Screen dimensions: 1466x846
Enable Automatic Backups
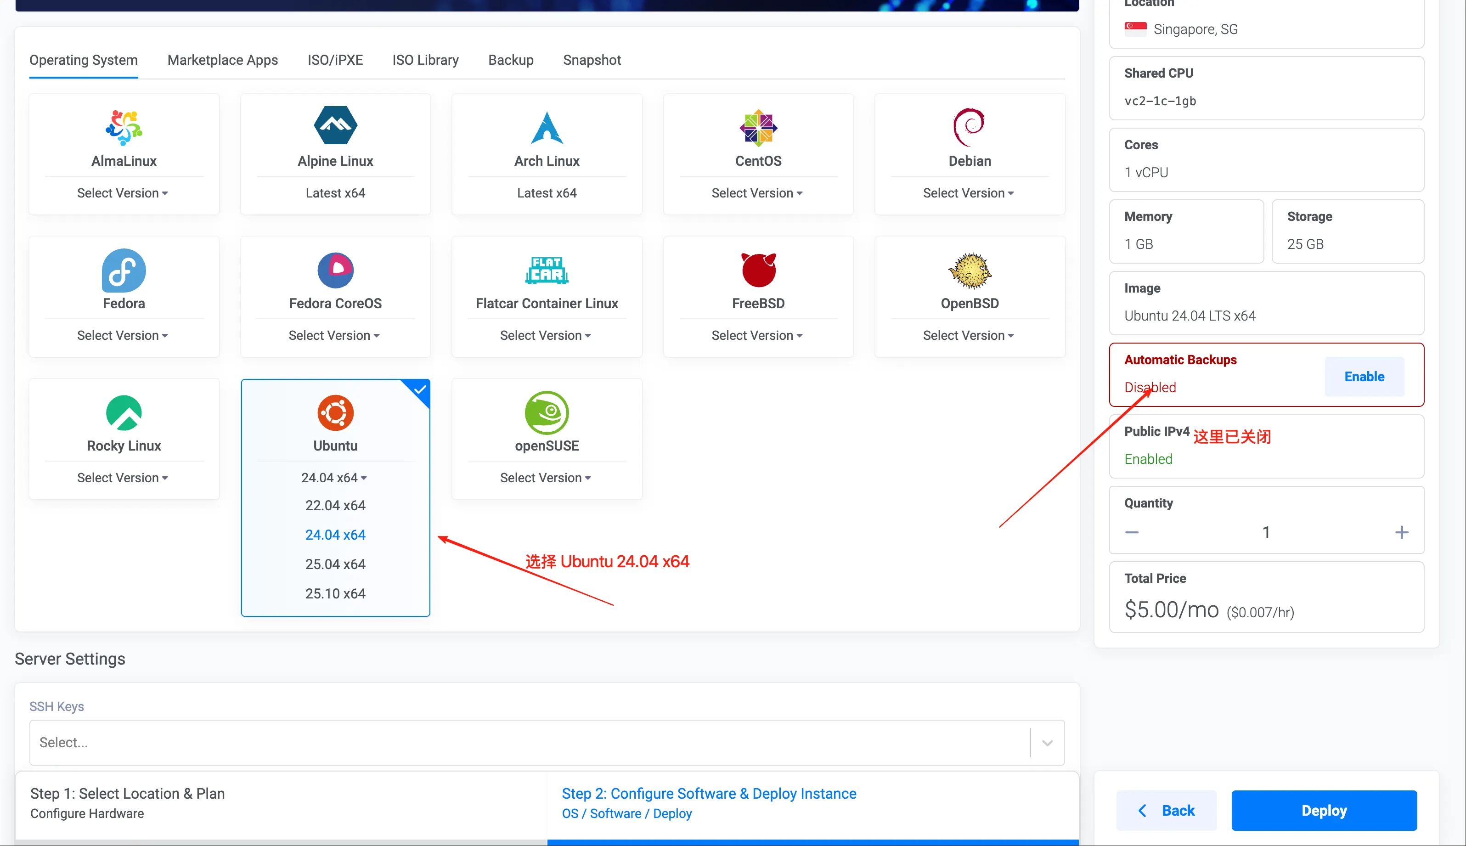click(x=1364, y=377)
